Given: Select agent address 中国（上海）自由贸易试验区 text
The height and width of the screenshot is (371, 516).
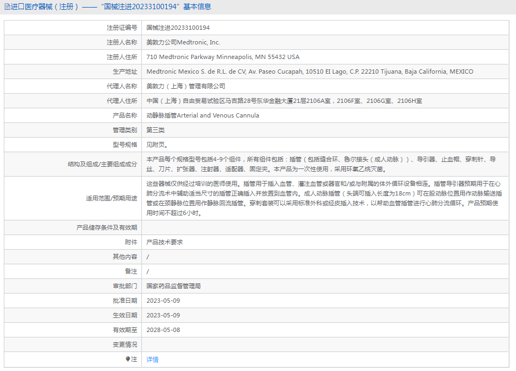Looking at the screenshot, I should tap(284, 101).
